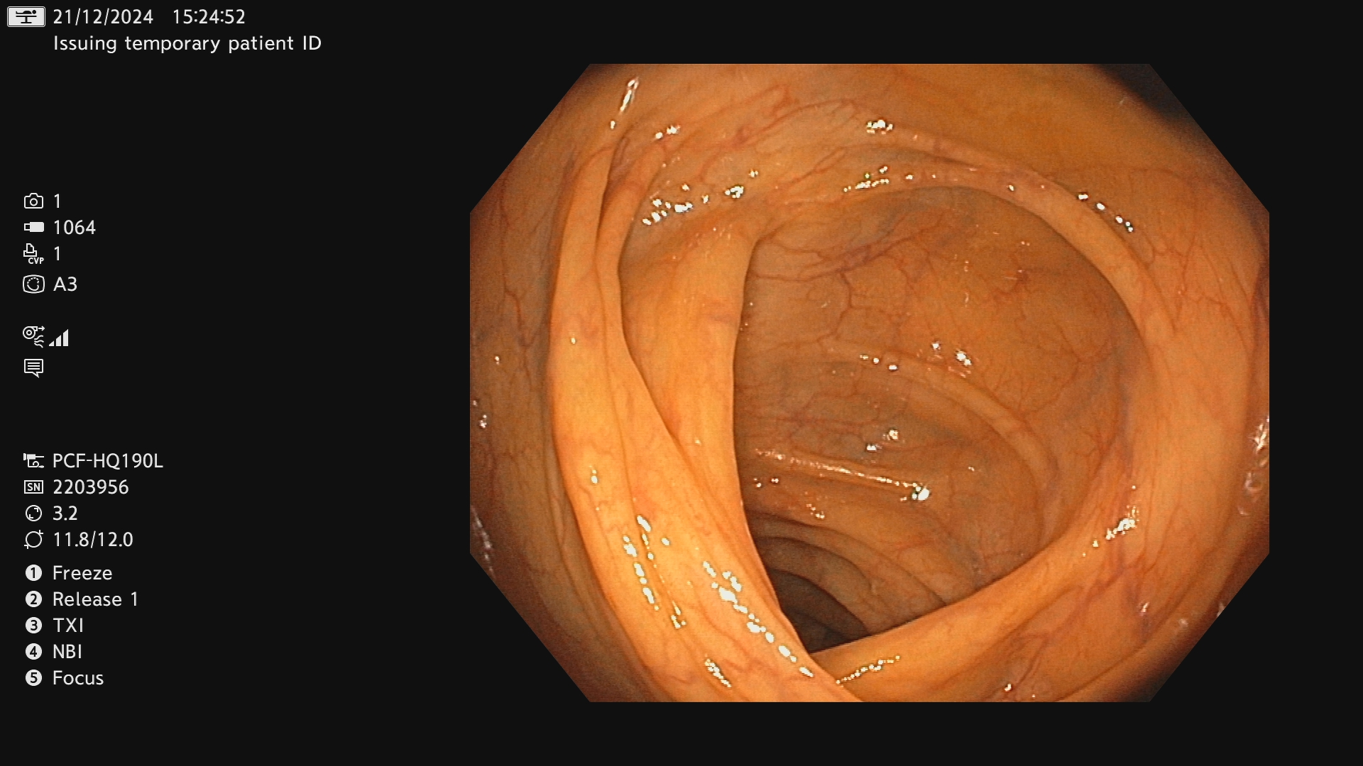
Task: Click the scope diameter icon beside 11.8/12.0
Action: [33, 540]
